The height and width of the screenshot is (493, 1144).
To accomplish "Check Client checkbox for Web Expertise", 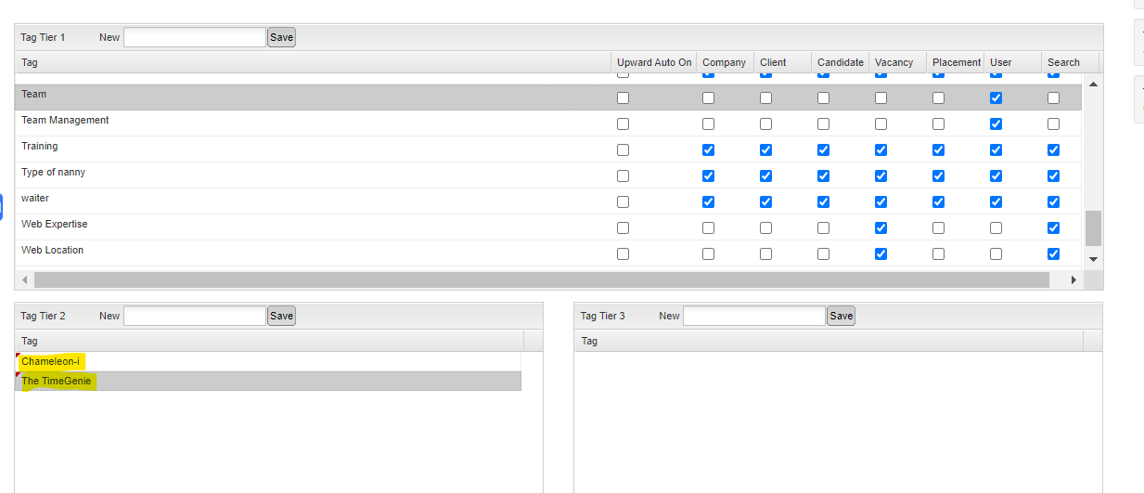I will point(765,227).
